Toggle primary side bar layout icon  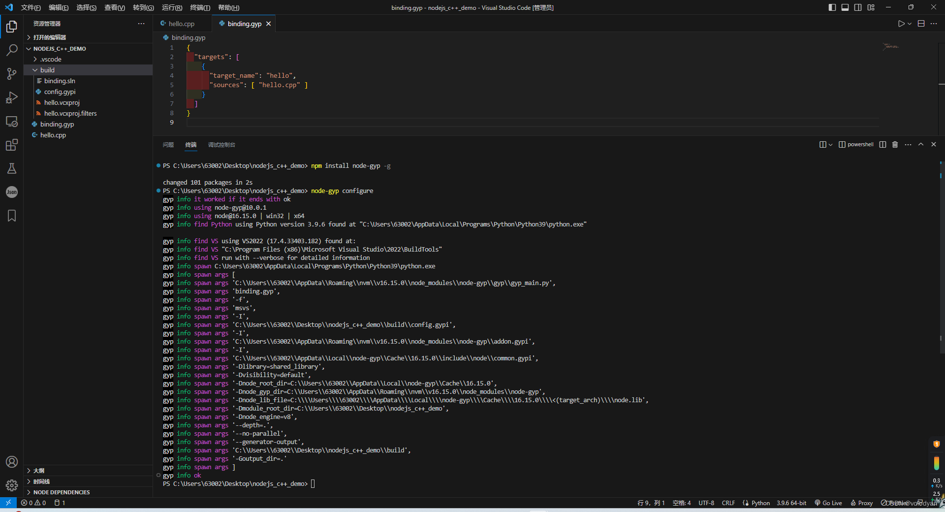(x=832, y=7)
